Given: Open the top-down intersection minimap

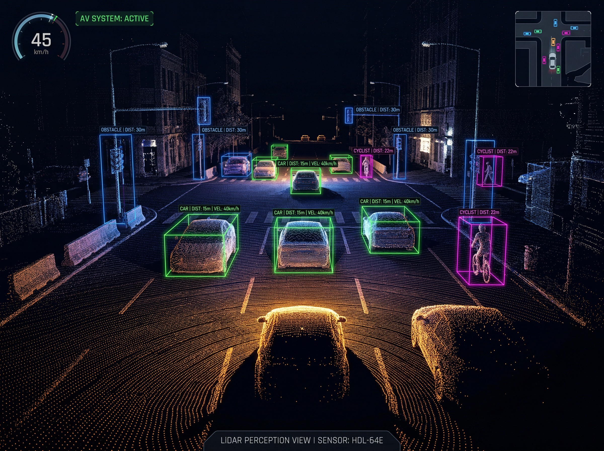Looking at the screenshot, I should click(553, 49).
